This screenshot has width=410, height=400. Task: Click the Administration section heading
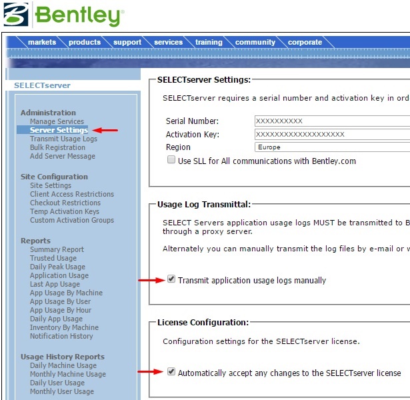pyautogui.click(x=48, y=113)
